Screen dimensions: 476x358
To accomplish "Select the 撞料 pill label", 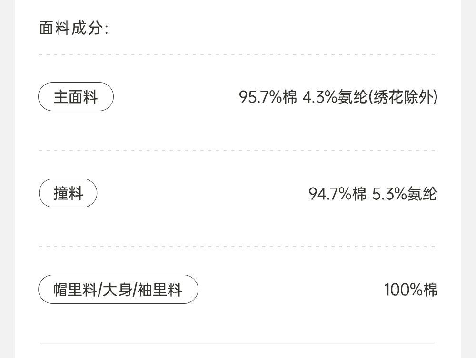I will coord(68,194).
